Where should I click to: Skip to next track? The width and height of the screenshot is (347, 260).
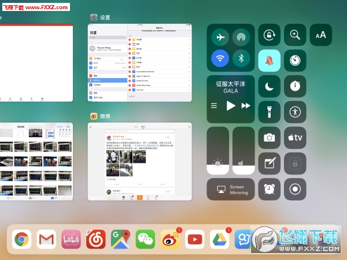246,106
